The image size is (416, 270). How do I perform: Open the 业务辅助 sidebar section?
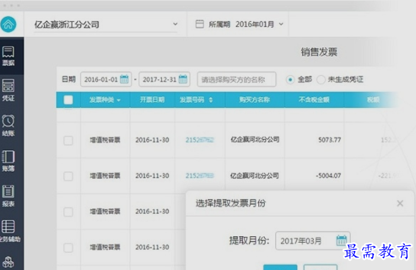coord(9,231)
